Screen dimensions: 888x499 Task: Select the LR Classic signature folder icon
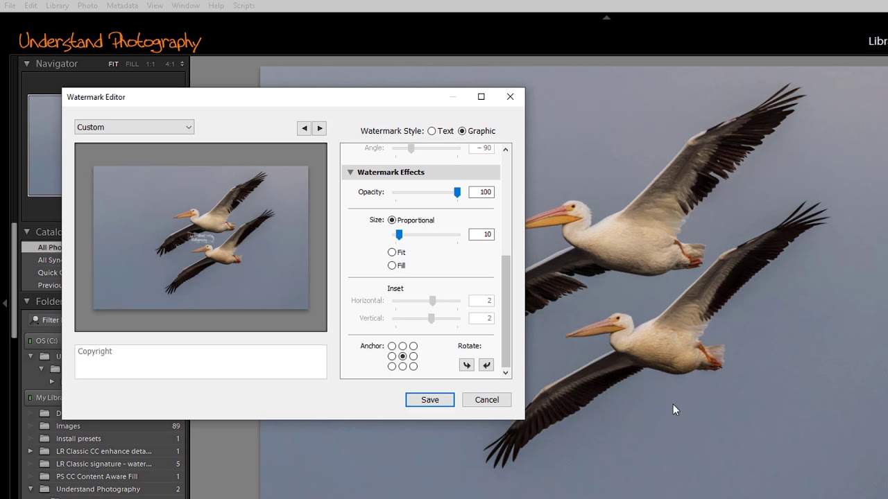44,464
